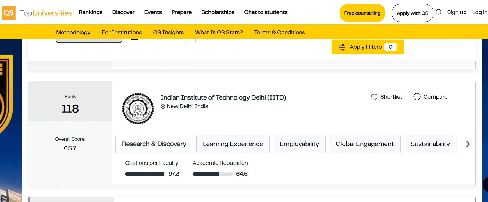Click the heart Shortlist icon
Viewport: 488px width, 202px height.
pyautogui.click(x=375, y=97)
